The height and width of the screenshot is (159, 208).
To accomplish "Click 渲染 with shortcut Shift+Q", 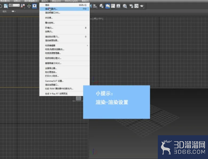I will pos(65,5).
